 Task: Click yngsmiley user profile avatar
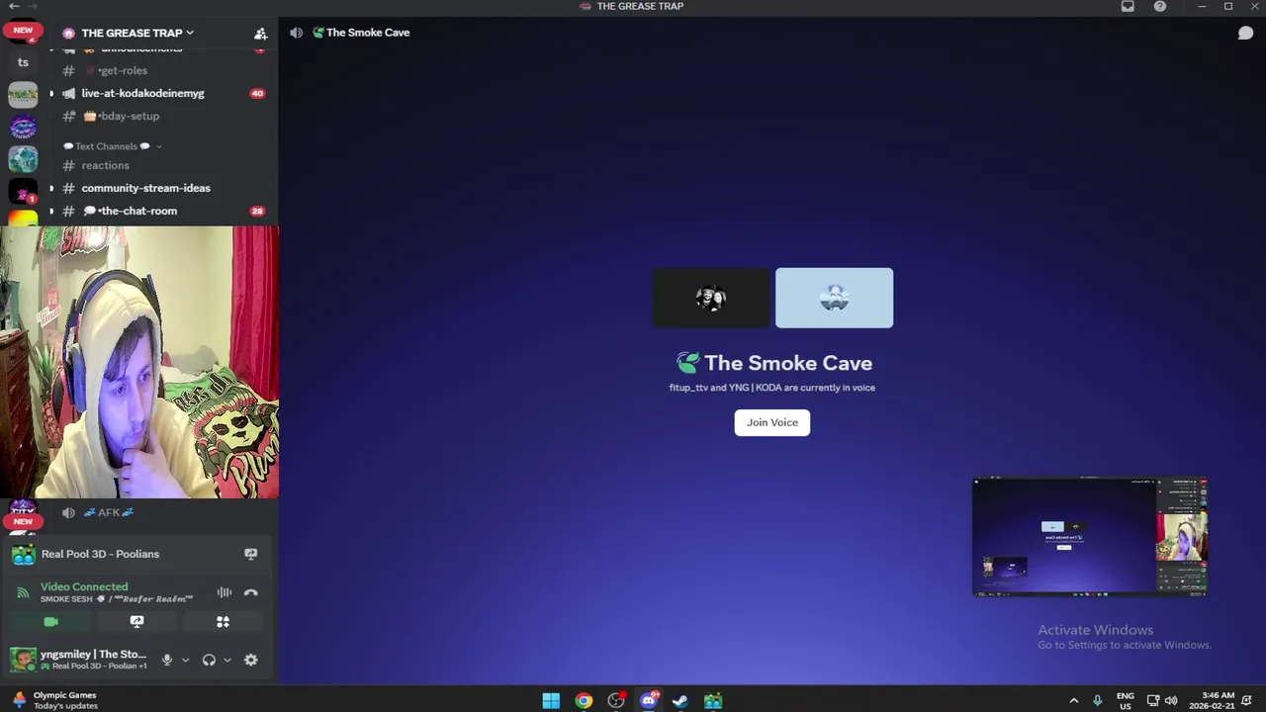coord(23,660)
